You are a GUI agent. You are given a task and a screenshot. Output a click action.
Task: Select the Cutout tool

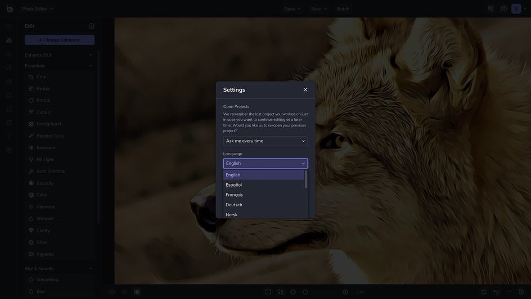pos(60,112)
